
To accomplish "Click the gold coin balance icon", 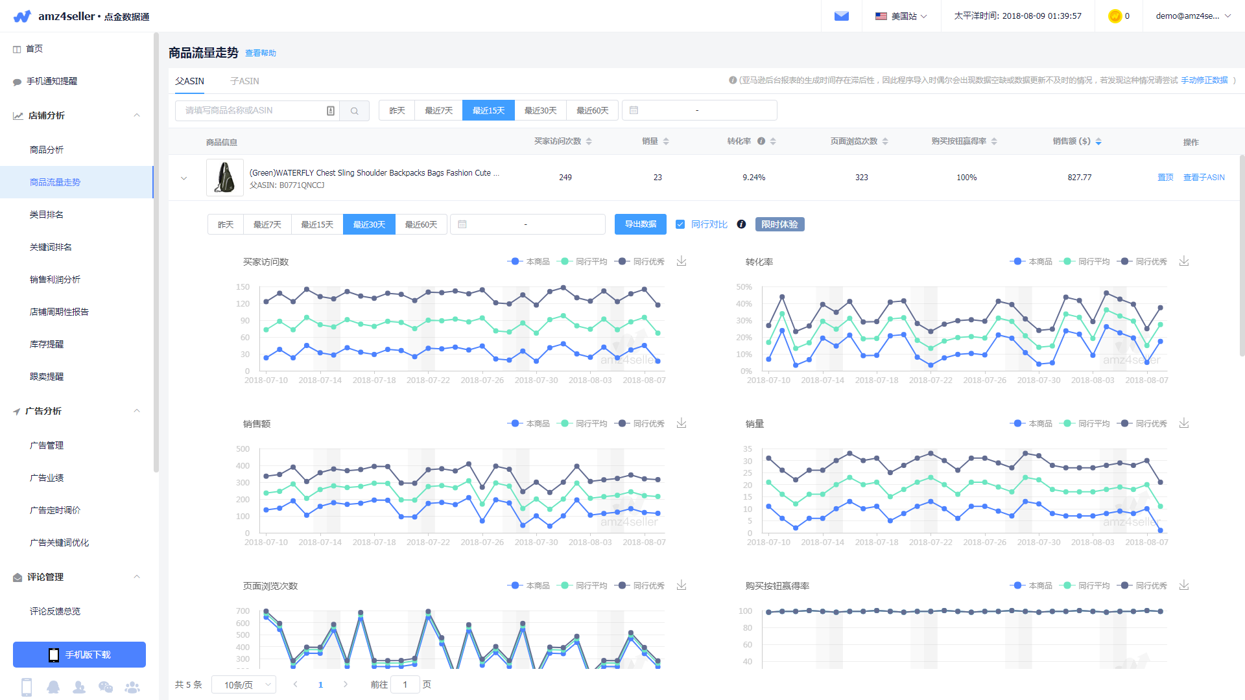I will (x=1115, y=16).
